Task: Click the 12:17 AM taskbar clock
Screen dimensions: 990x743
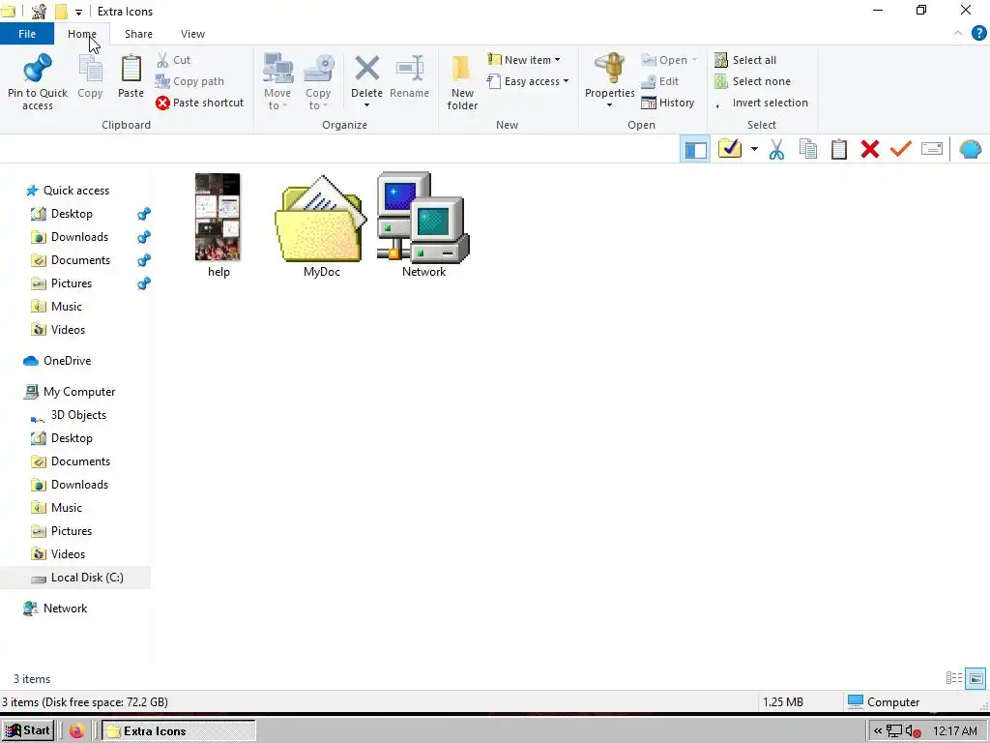Action: (955, 731)
